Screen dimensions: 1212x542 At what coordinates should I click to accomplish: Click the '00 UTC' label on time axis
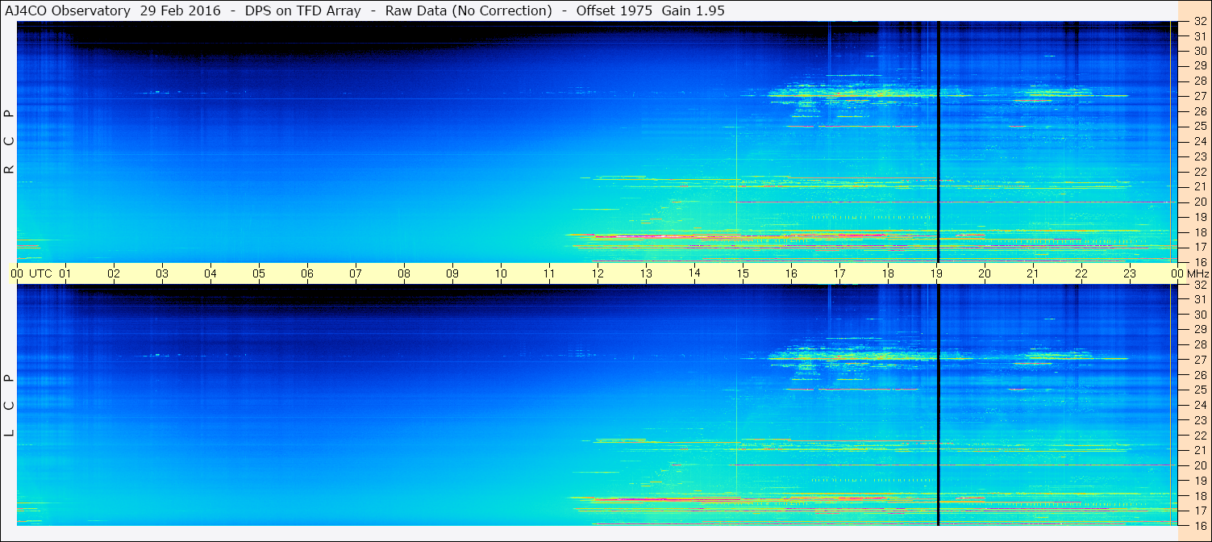click(x=31, y=273)
